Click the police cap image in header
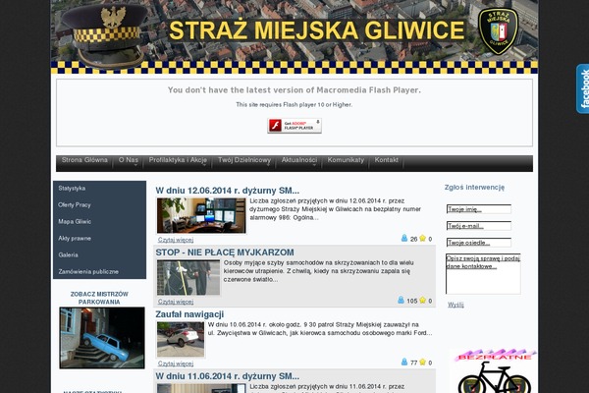The height and width of the screenshot is (393, 589). [105, 36]
